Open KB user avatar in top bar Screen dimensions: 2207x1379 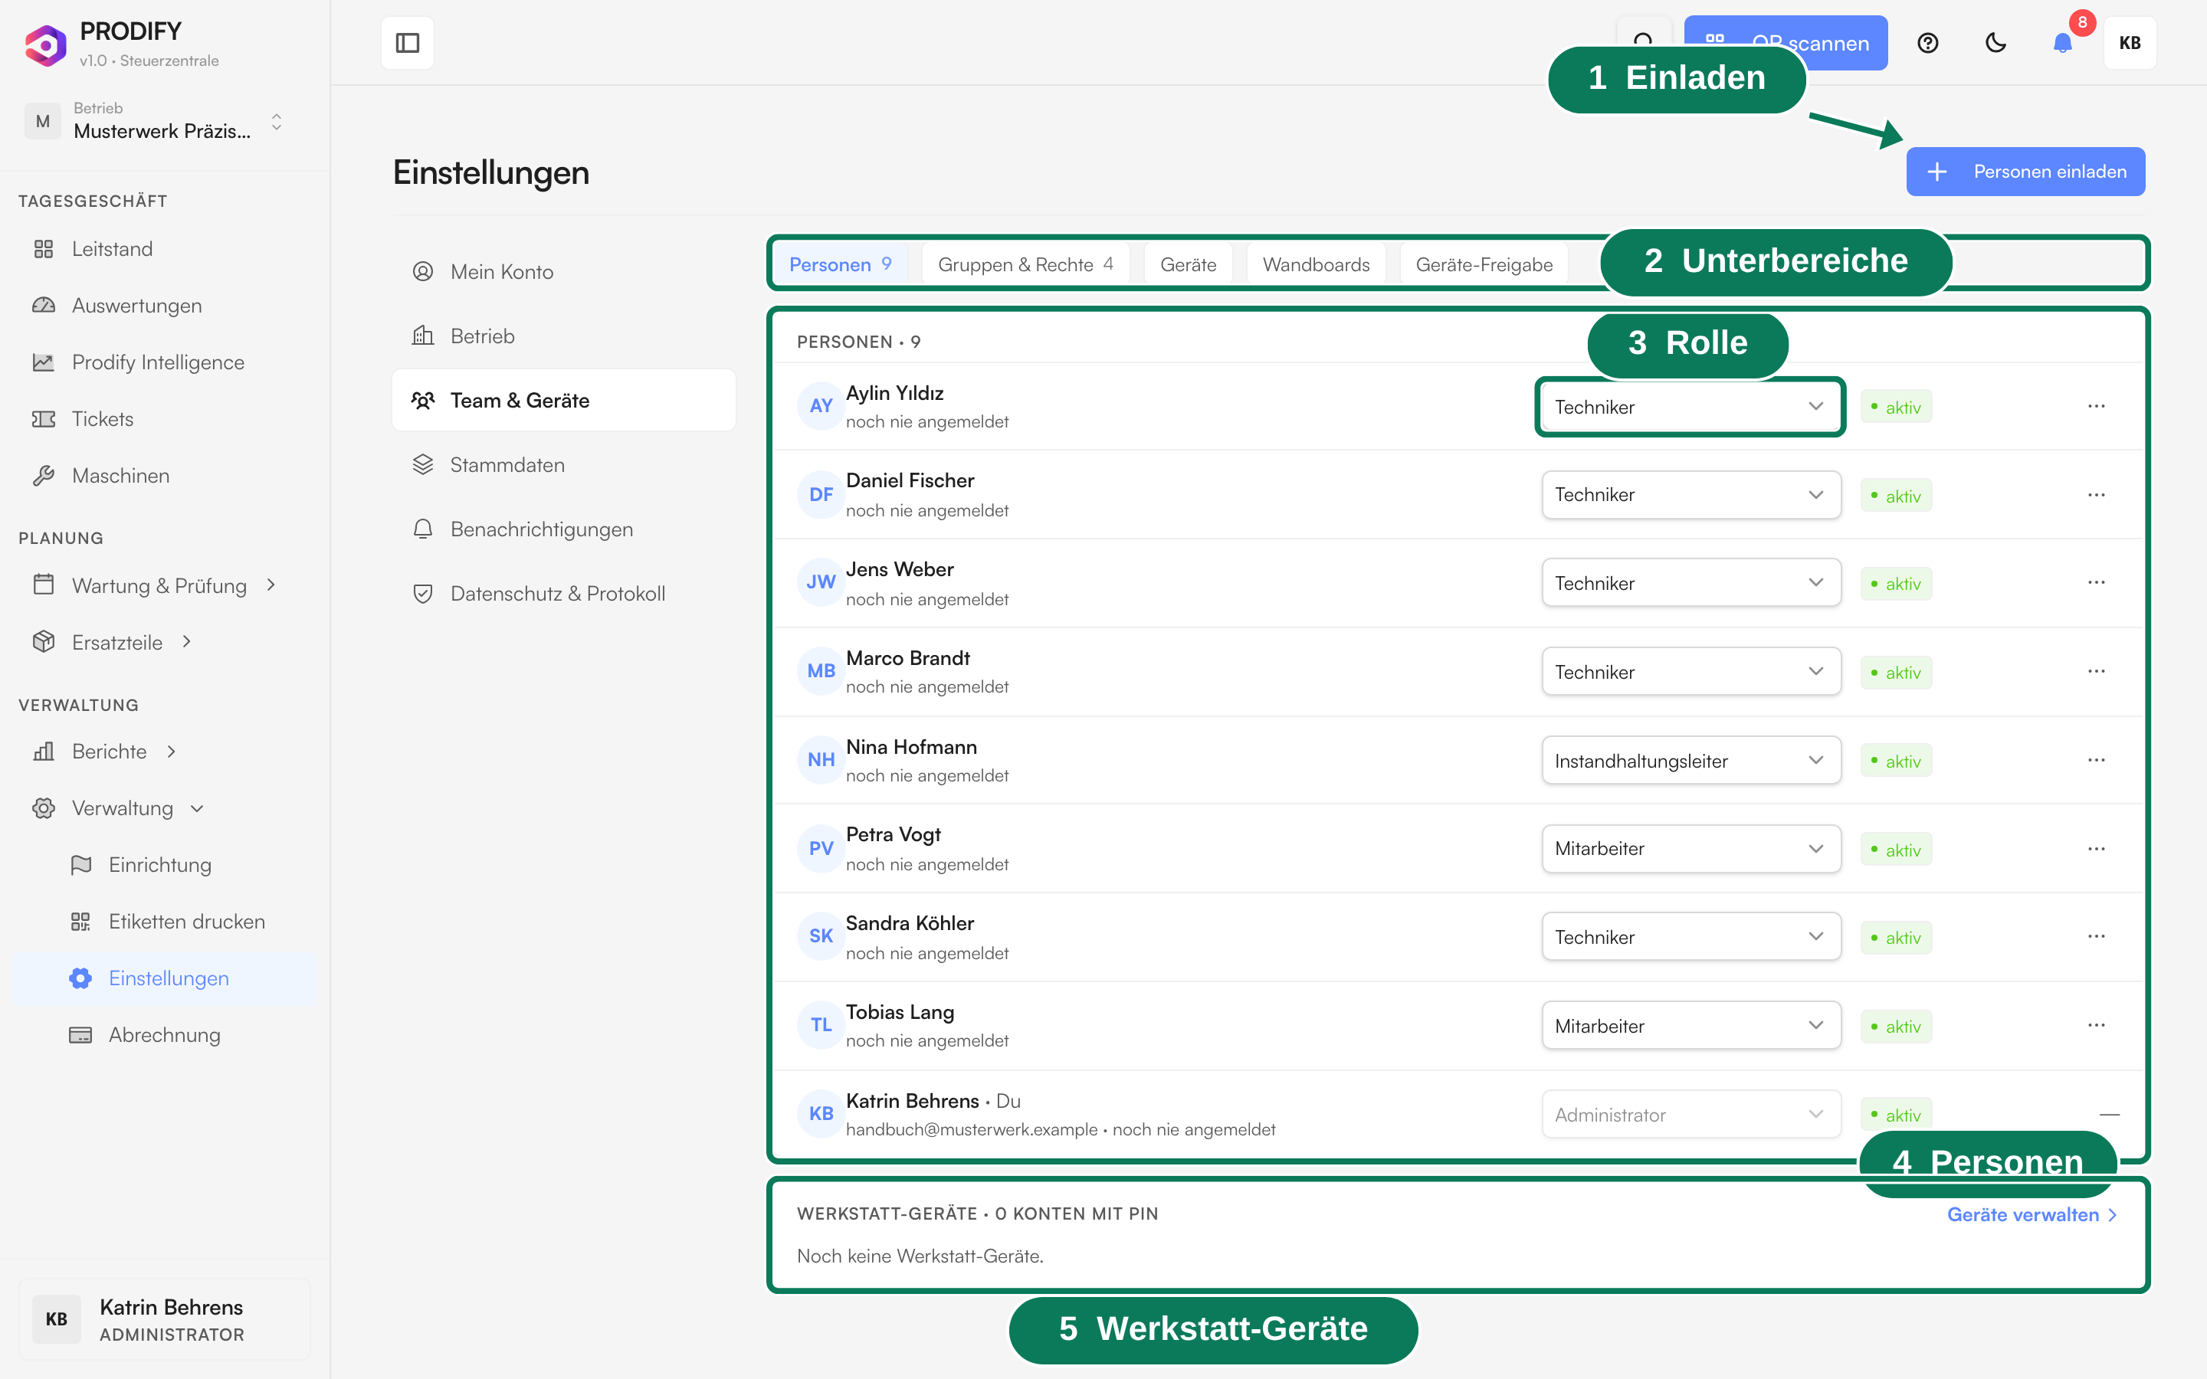tap(2130, 43)
